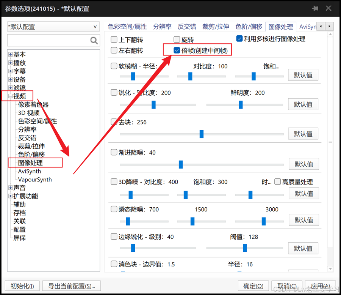Viewport: 341px width, 295px height.
Task: Enable 锐化 checkbox
Action: pos(114,92)
